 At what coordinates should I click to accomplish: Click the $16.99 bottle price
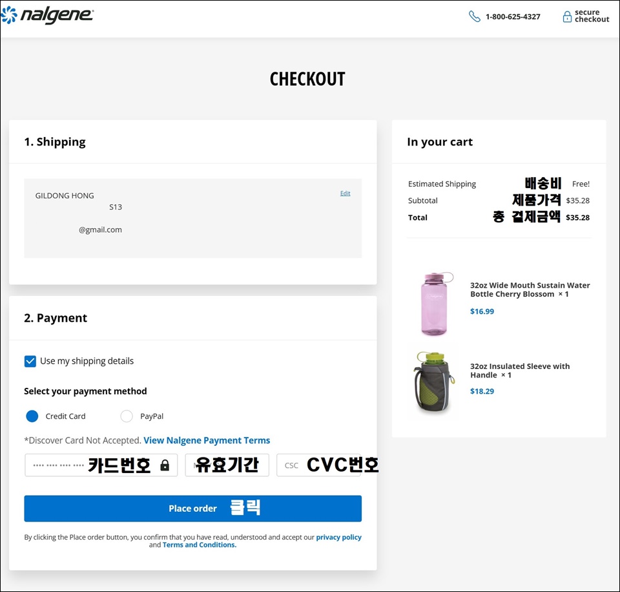point(482,312)
